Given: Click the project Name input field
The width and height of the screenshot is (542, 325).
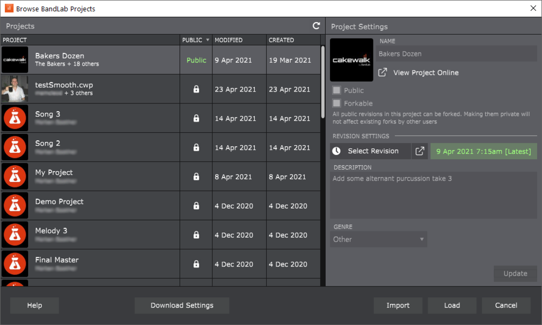Looking at the screenshot, I should (x=456, y=54).
